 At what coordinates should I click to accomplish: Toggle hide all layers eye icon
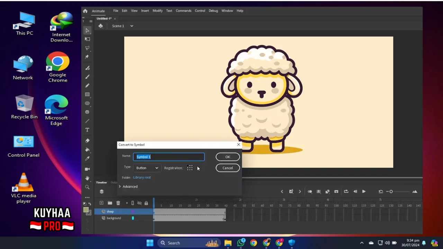139,203
